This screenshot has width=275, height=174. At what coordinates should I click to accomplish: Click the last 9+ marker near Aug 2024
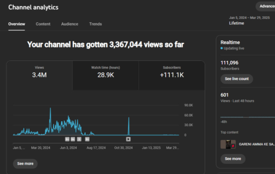87,139
